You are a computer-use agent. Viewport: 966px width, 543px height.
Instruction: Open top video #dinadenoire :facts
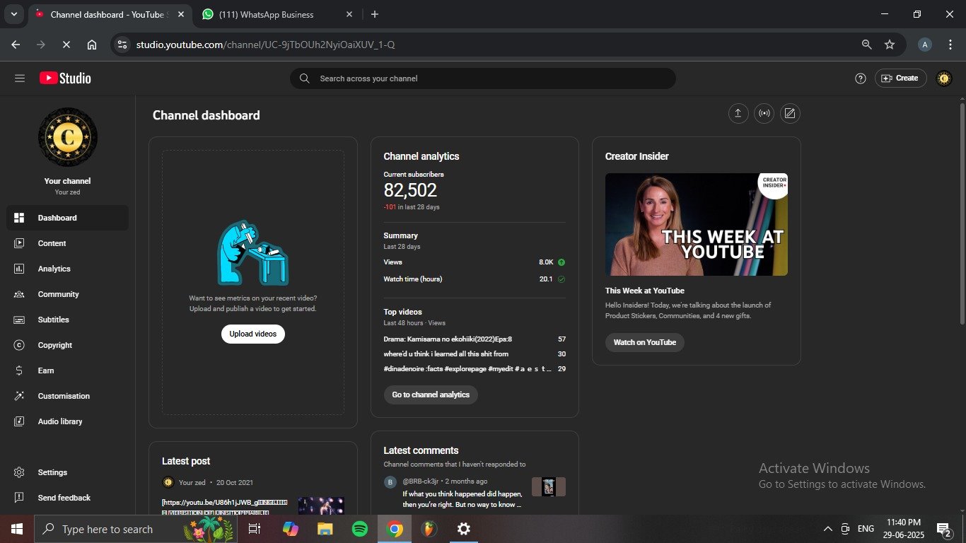pyautogui.click(x=467, y=369)
